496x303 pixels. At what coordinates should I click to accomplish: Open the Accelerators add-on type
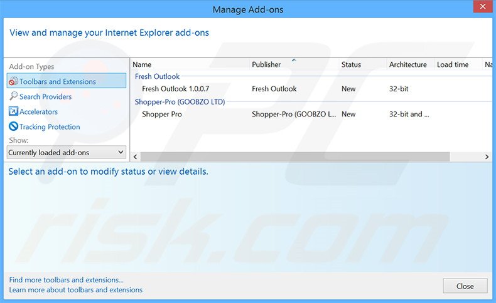tap(38, 111)
